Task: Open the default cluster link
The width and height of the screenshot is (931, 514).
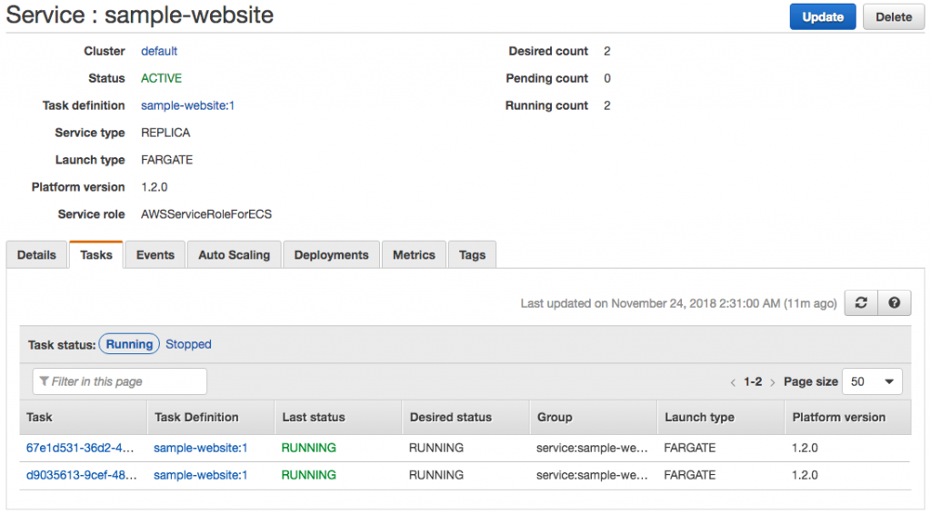Action: pos(159,51)
